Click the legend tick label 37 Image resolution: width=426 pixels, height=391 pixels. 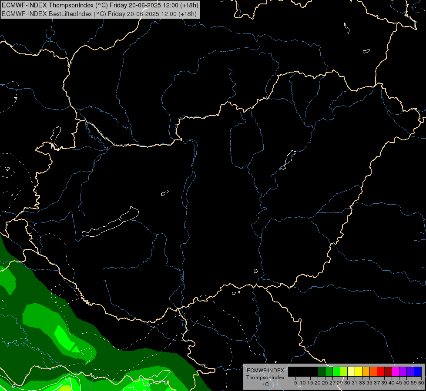click(x=377, y=383)
